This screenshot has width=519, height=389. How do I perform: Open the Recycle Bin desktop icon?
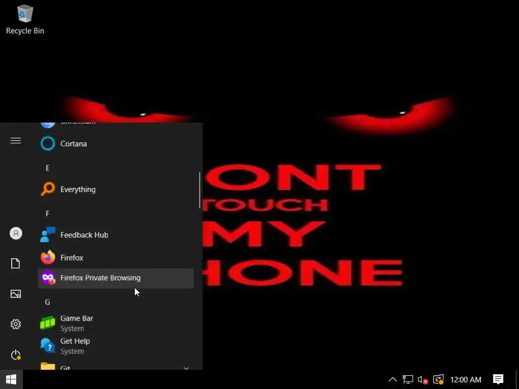tap(25, 19)
